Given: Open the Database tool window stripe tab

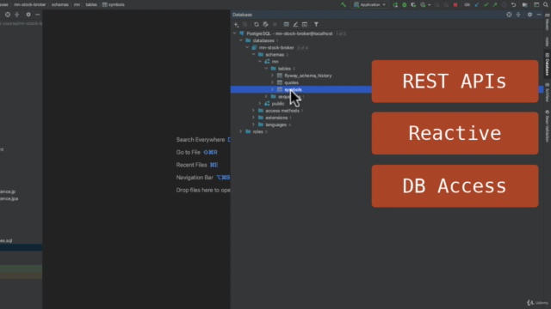Looking at the screenshot, I should [x=548, y=64].
